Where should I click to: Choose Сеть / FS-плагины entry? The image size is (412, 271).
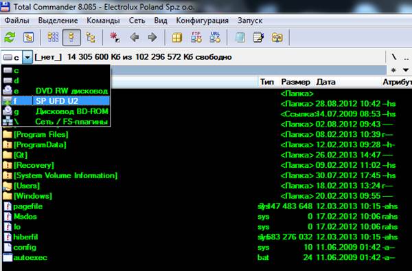[x=56, y=122]
